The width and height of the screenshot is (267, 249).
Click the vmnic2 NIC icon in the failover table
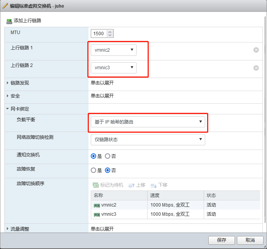click(x=97, y=205)
